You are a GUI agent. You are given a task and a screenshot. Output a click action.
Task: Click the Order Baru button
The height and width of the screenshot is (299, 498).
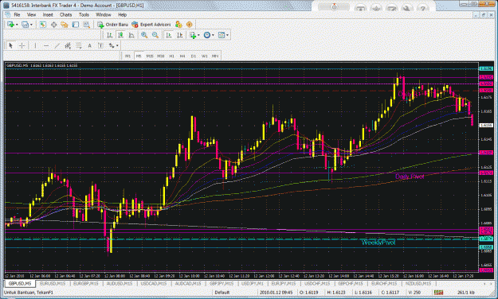(x=113, y=25)
